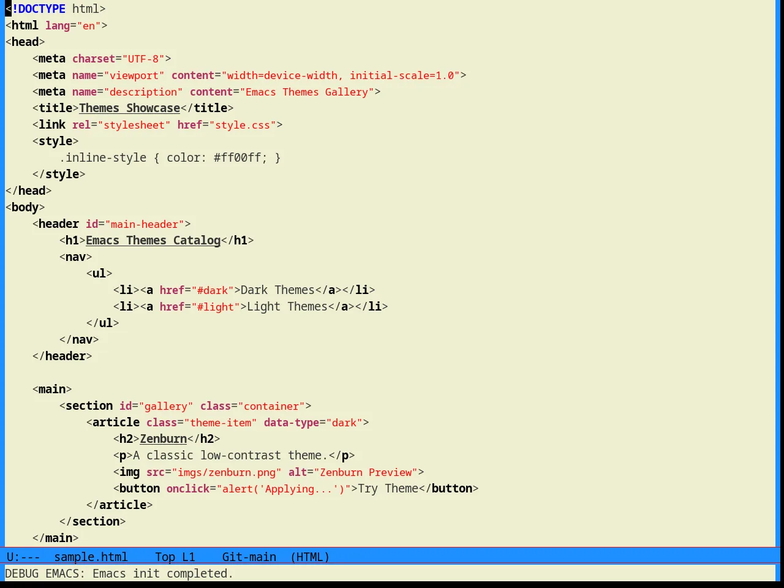The width and height of the screenshot is (784, 588).
Task: Click the sample.html buffer name in mode line
Action: (91, 557)
